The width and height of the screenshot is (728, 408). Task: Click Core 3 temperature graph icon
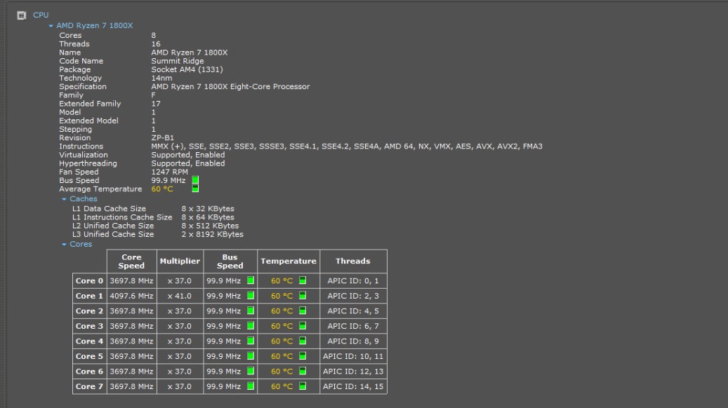click(x=303, y=325)
